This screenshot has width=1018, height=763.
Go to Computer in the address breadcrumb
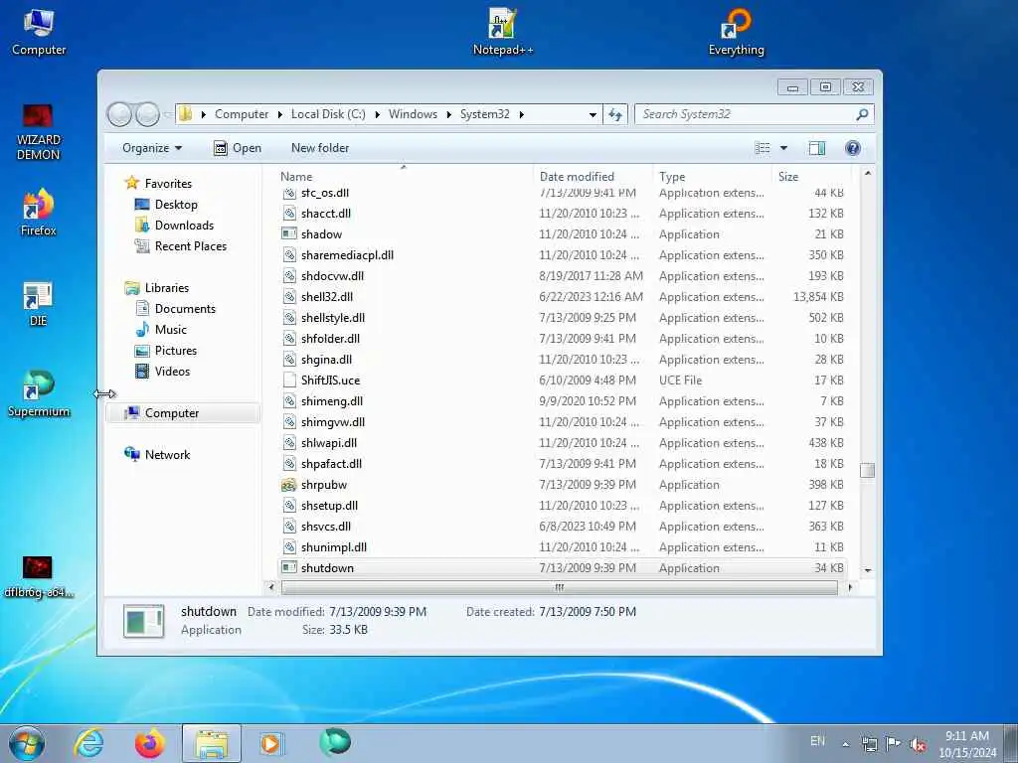[242, 114]
